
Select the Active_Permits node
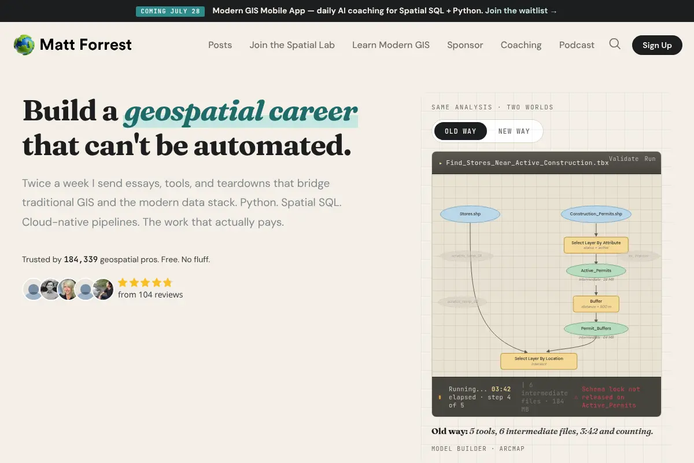(x=596, y=271)
